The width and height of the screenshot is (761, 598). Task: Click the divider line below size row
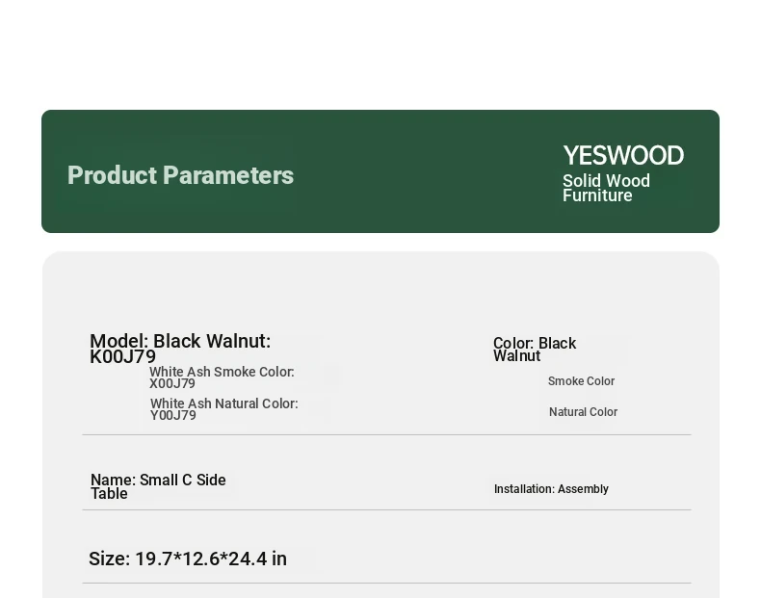[x=387, y=583]
